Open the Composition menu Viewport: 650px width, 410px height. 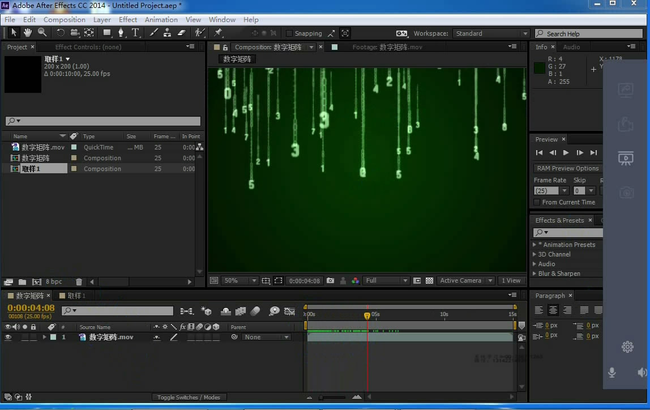[x=64, y=19]
